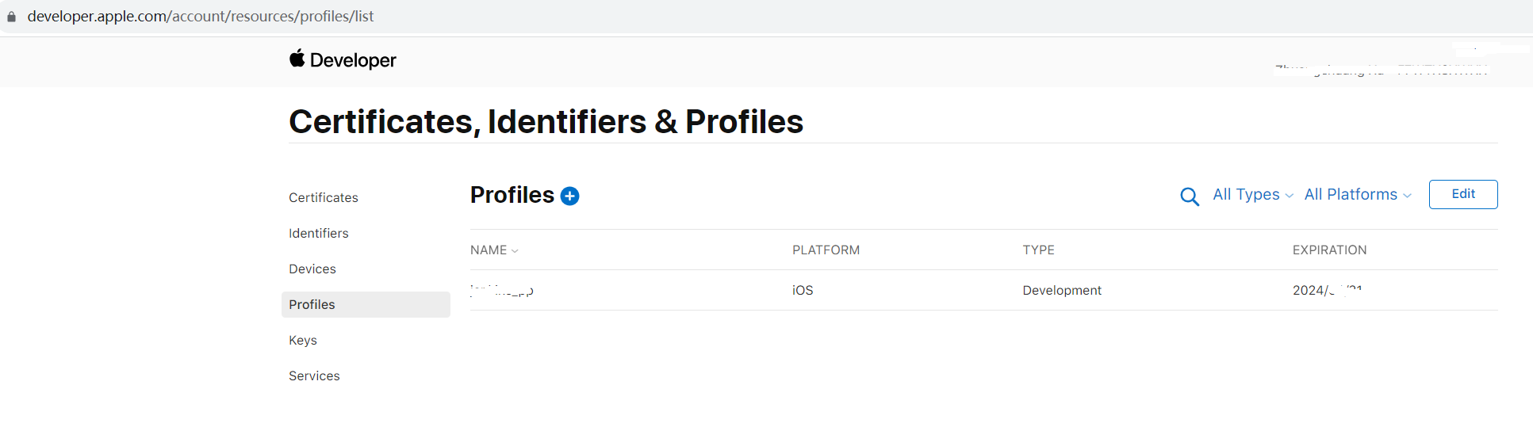The image size is (1533, 427).
Task: Select Devices from the sidebar
Action: pos(312,269)
